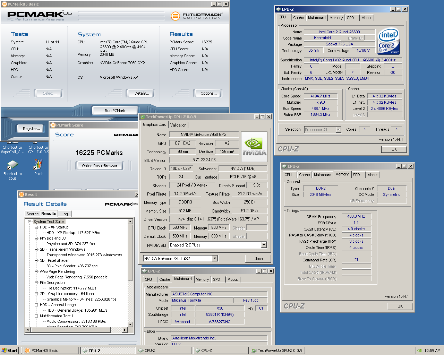The height and width of the screenshot is (355, 444).
Task: Switch to Validation tab in GPU-Z
Action: click(178, 125)
